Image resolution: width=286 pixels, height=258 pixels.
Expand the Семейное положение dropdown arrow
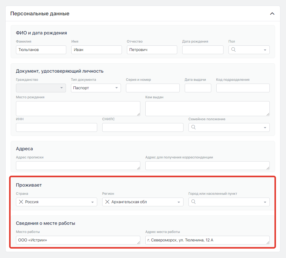(x=265, y=127)
